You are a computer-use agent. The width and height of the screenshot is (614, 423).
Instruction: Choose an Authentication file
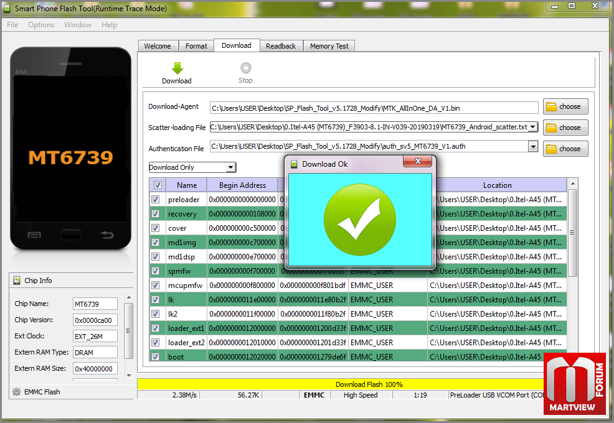(565, 149)
